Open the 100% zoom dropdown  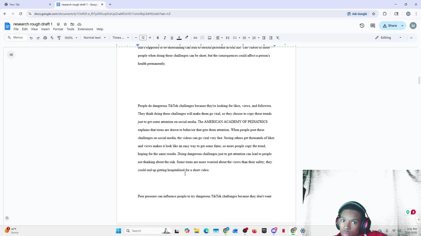point(71,38)
